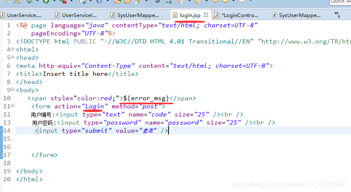Click the JSP file icon on the login.jsp tab
This screenshot has height=192, width=351.
(175, 15)
